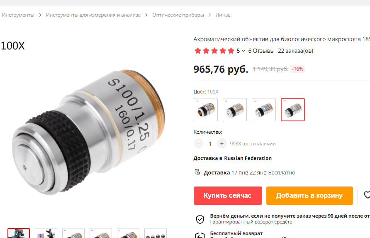Click the delivery box icon
The width and height of the screenshot is (370, 238).
pyautogui.click(x=197, y=172)
